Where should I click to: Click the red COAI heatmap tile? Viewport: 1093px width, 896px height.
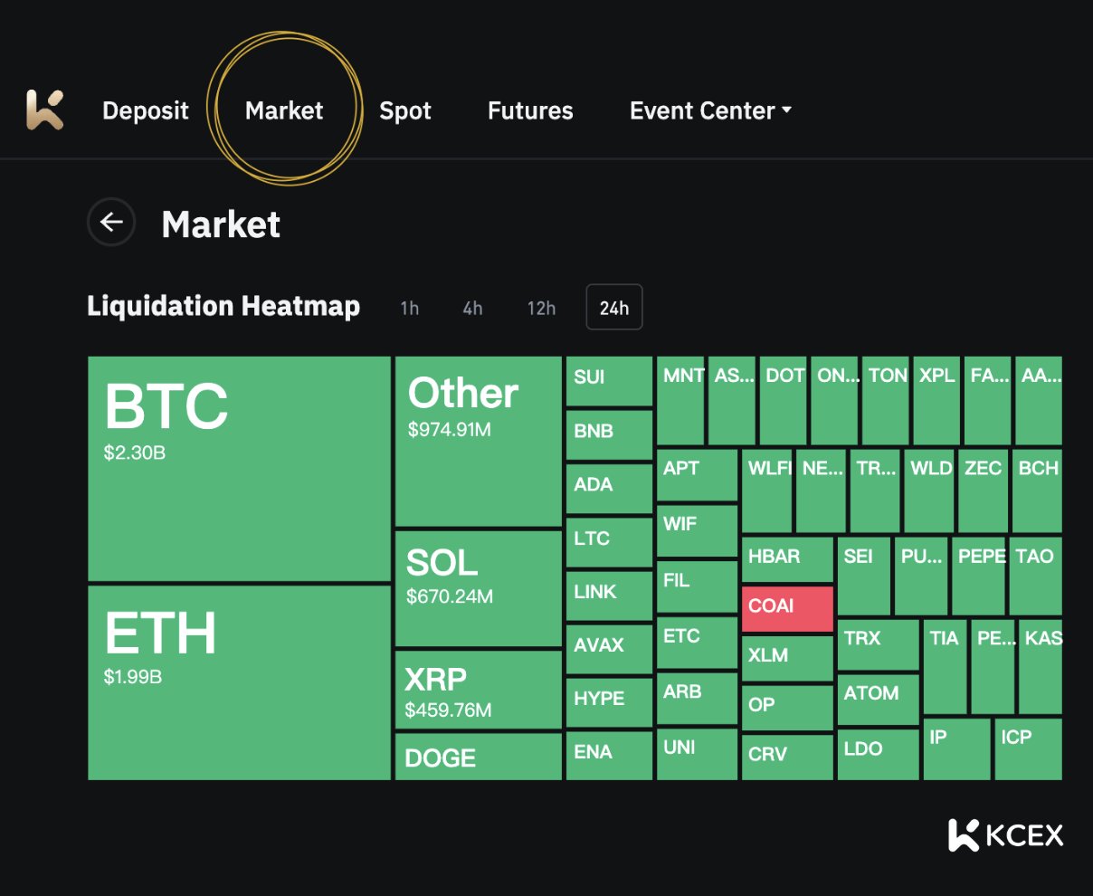click(787, 608)
